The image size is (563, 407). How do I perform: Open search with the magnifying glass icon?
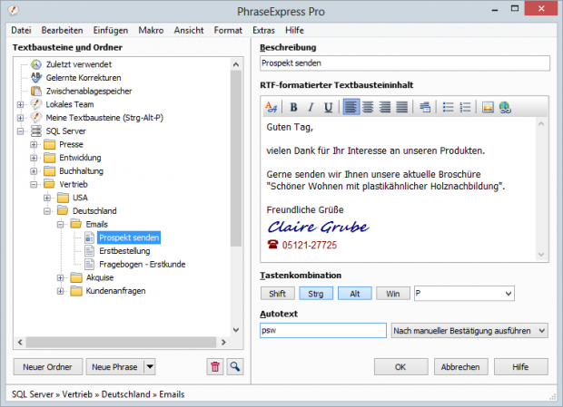click(x=235, y=367)
